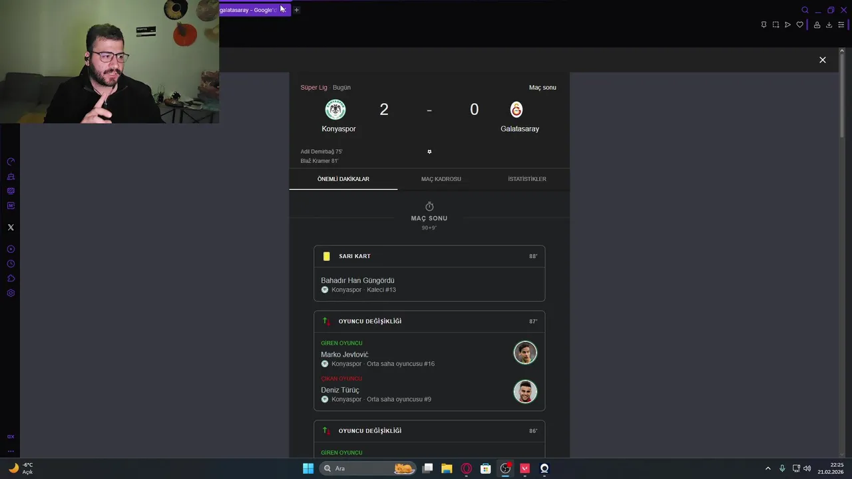The width and height of the screenshot is (852, 479).
Task: Open the profile account icon in toolbar
Action: 817,25
